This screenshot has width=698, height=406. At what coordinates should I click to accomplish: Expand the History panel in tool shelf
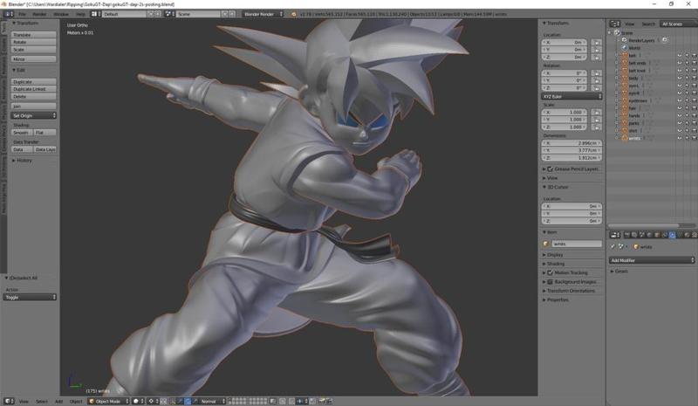(x=23, y=161)
